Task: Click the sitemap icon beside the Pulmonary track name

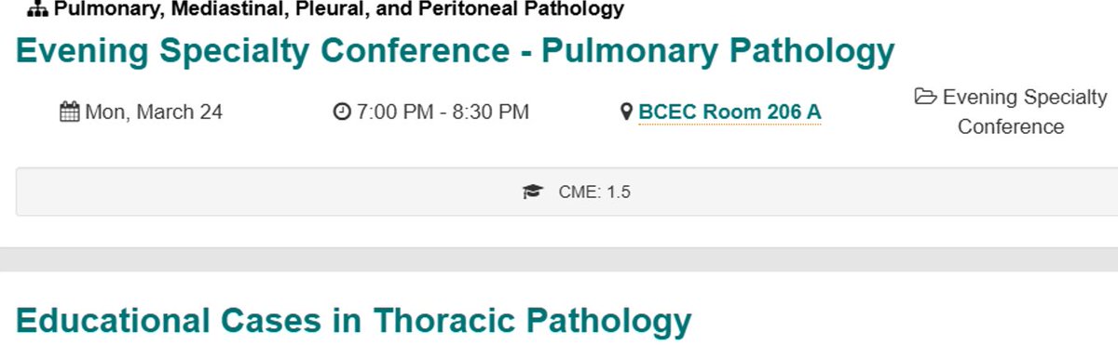Action: (x=38, y=10)
